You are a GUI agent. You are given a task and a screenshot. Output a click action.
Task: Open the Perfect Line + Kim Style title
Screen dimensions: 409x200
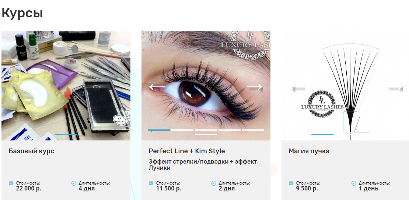click(187, 151)
